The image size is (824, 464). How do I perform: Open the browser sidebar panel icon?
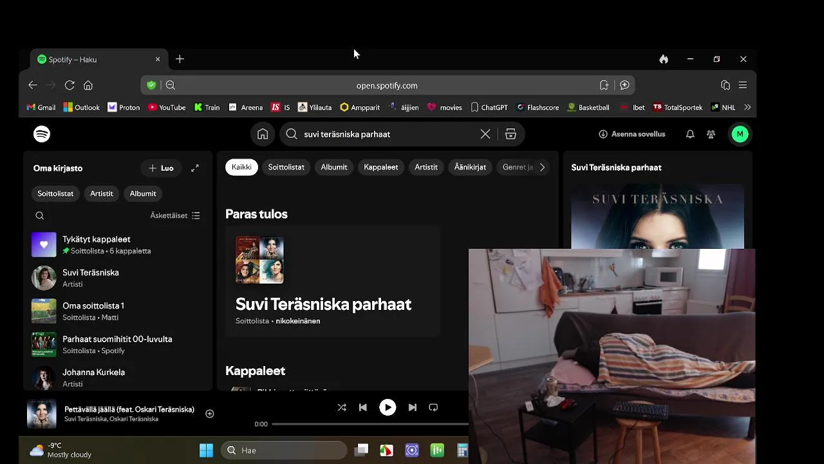(x=726, y=85)
